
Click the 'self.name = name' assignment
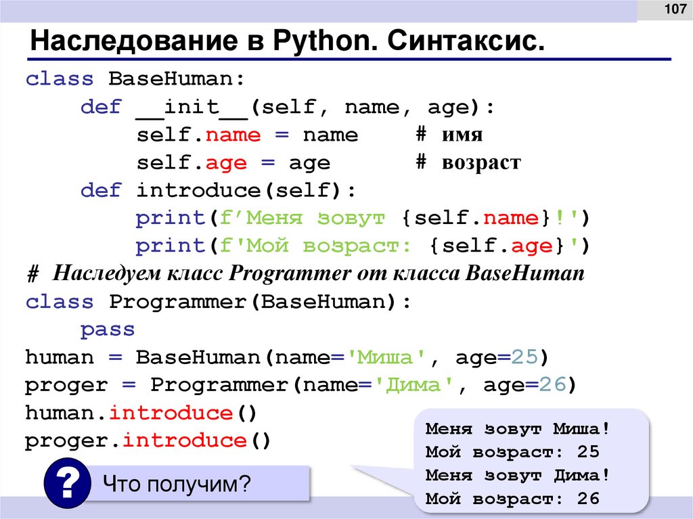pos(247,135)
